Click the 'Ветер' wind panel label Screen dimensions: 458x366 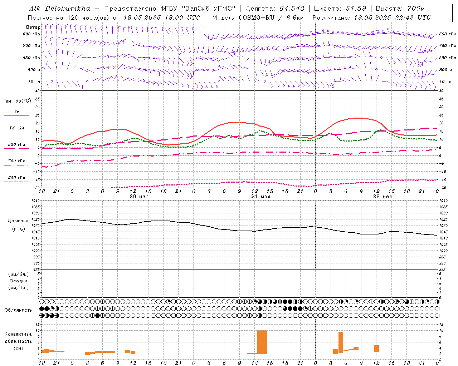click(33, 27)
